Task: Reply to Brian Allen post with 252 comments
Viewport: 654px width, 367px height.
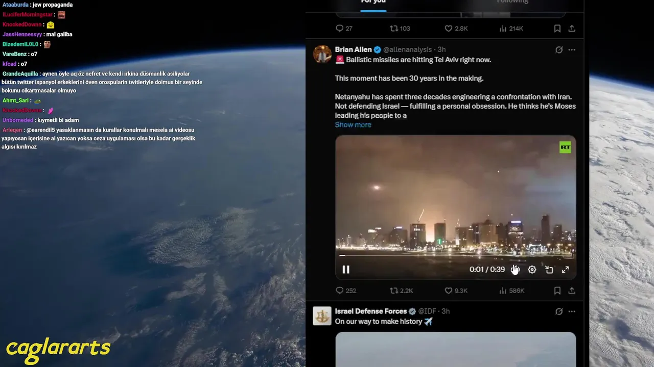Action: [x=346, y=291]
